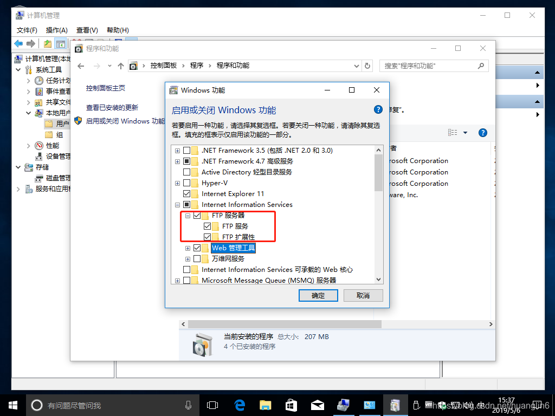Click 取消 button in Windows Features
The height and width of the screenshot is (416, 555).
click(363, 295)
